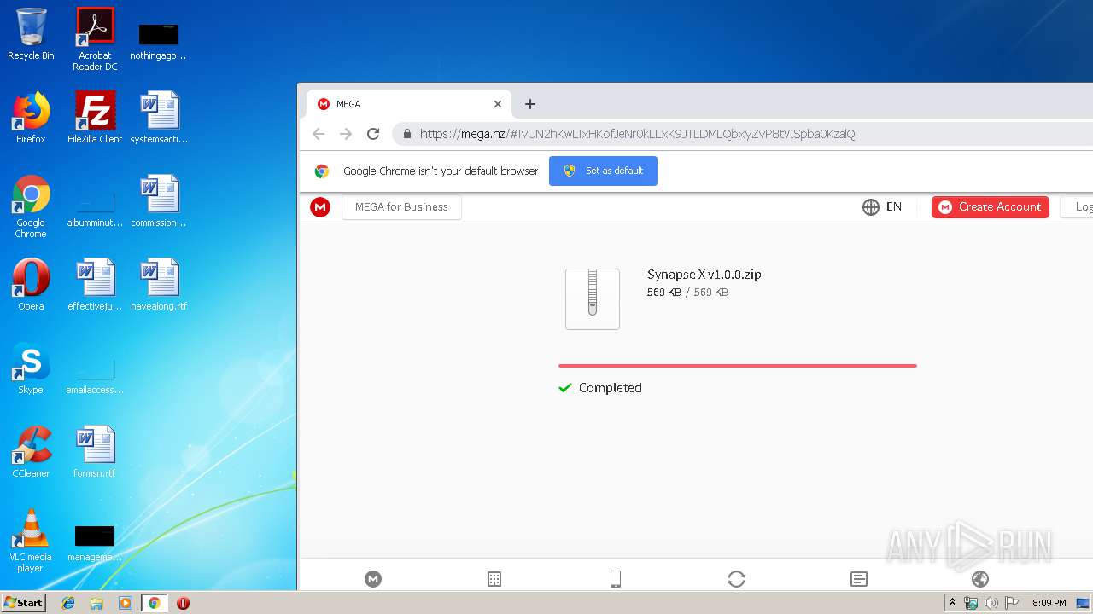Image resolution: width=1093 pixels, height=614 pixels.
Task: Open a new Chrome tab
Action: coord(530,104)
